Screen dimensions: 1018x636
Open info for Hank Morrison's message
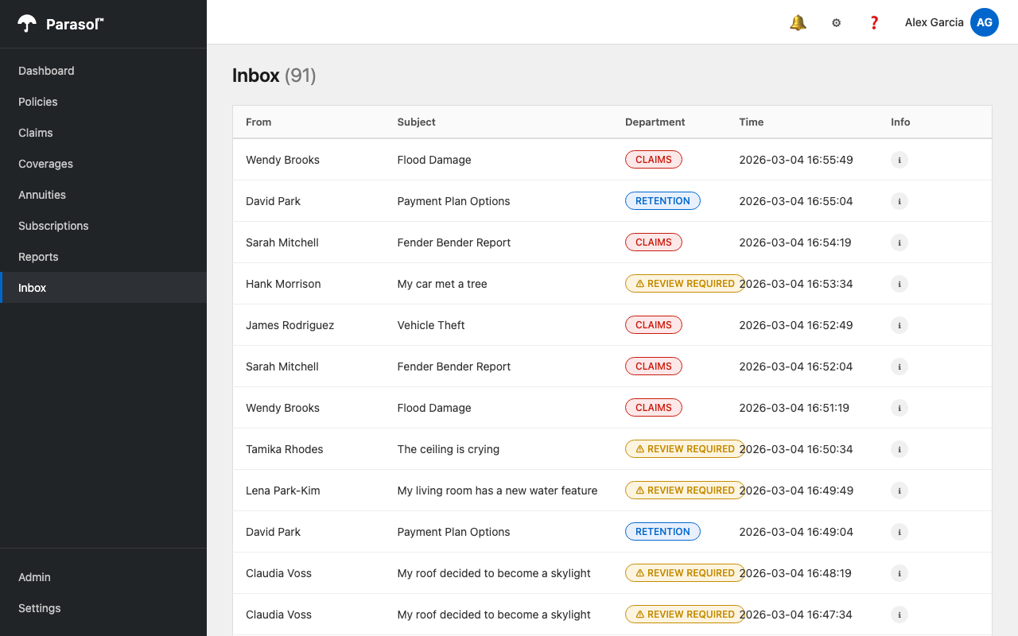coord(899,284)
